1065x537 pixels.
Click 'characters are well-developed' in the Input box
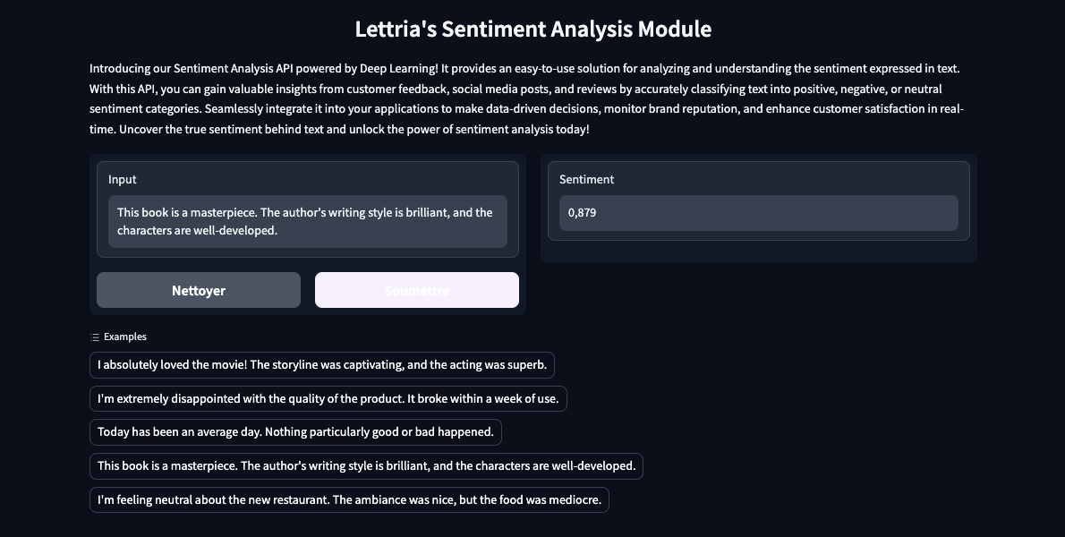[198, 230]
